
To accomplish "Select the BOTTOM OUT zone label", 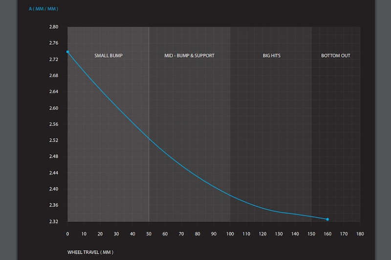I will coord(335,56).
